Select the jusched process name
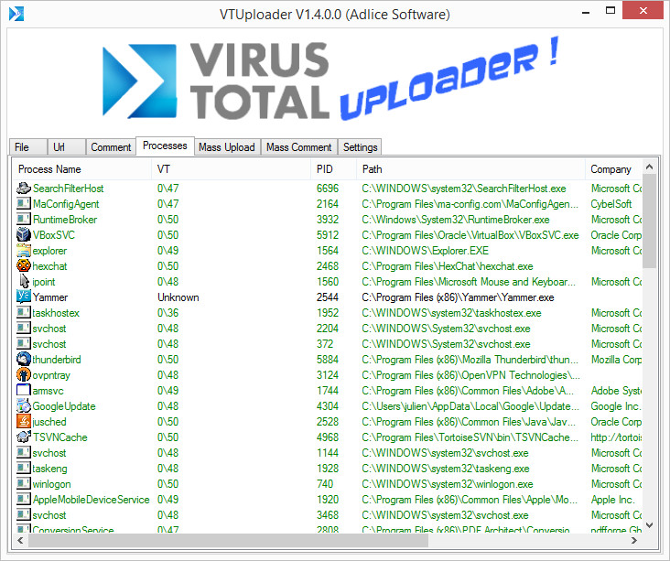 [x=49, y=422]
